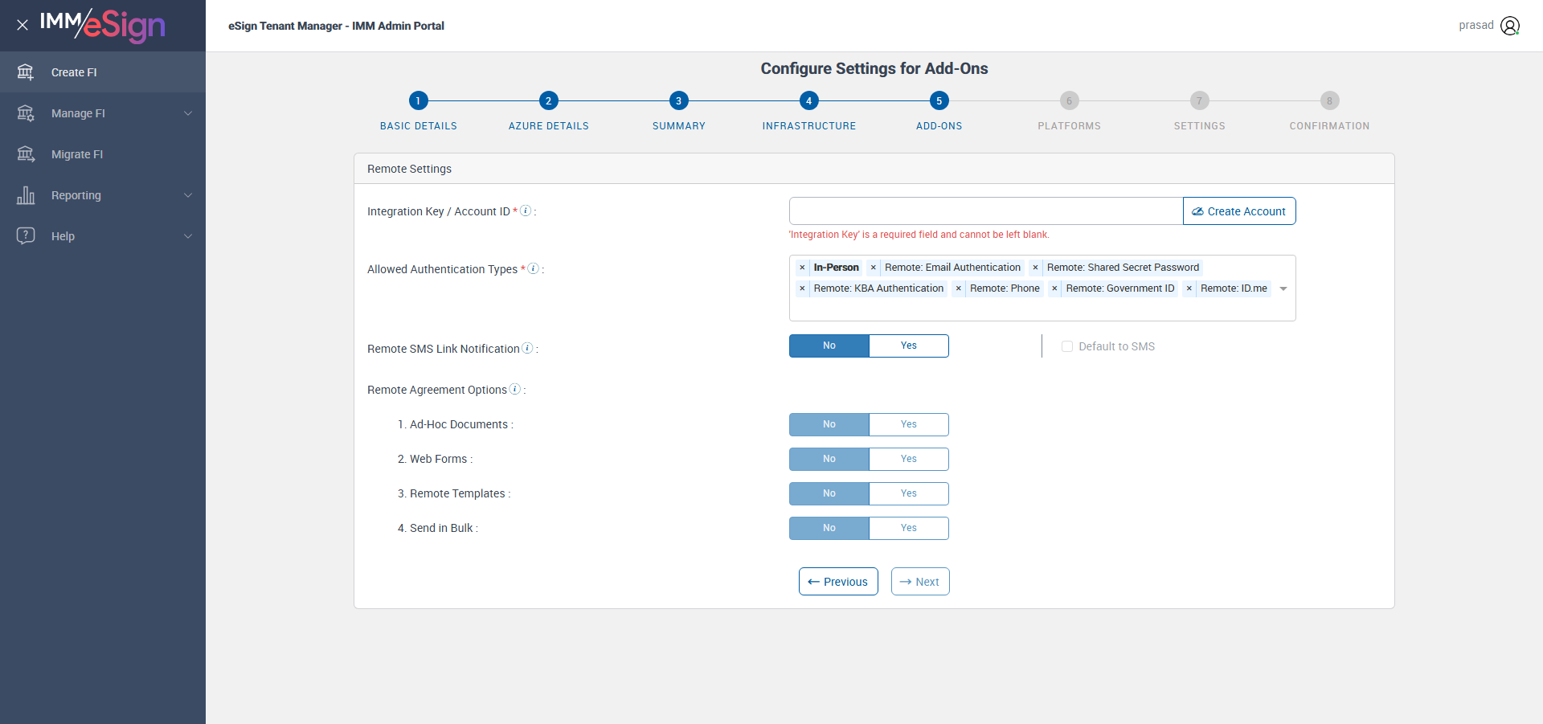Click the Platforms step label
This screenshot has height=724, width=1543.
pos(1069,126)
